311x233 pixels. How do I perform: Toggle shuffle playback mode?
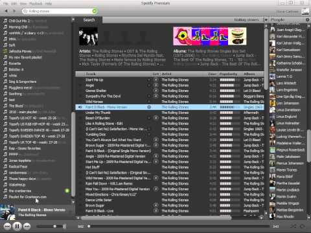(x=293, y=226)
